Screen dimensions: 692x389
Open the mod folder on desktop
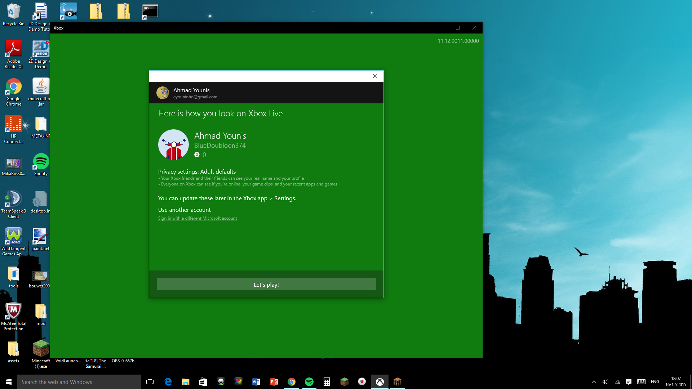[41, 315]
